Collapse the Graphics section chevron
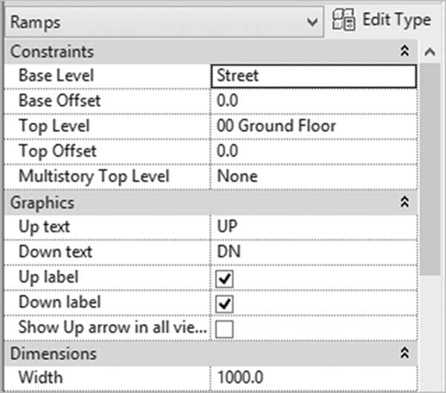The height and width of the screenshot is (393, 446). pyautogui.click(x=405, y=202)
